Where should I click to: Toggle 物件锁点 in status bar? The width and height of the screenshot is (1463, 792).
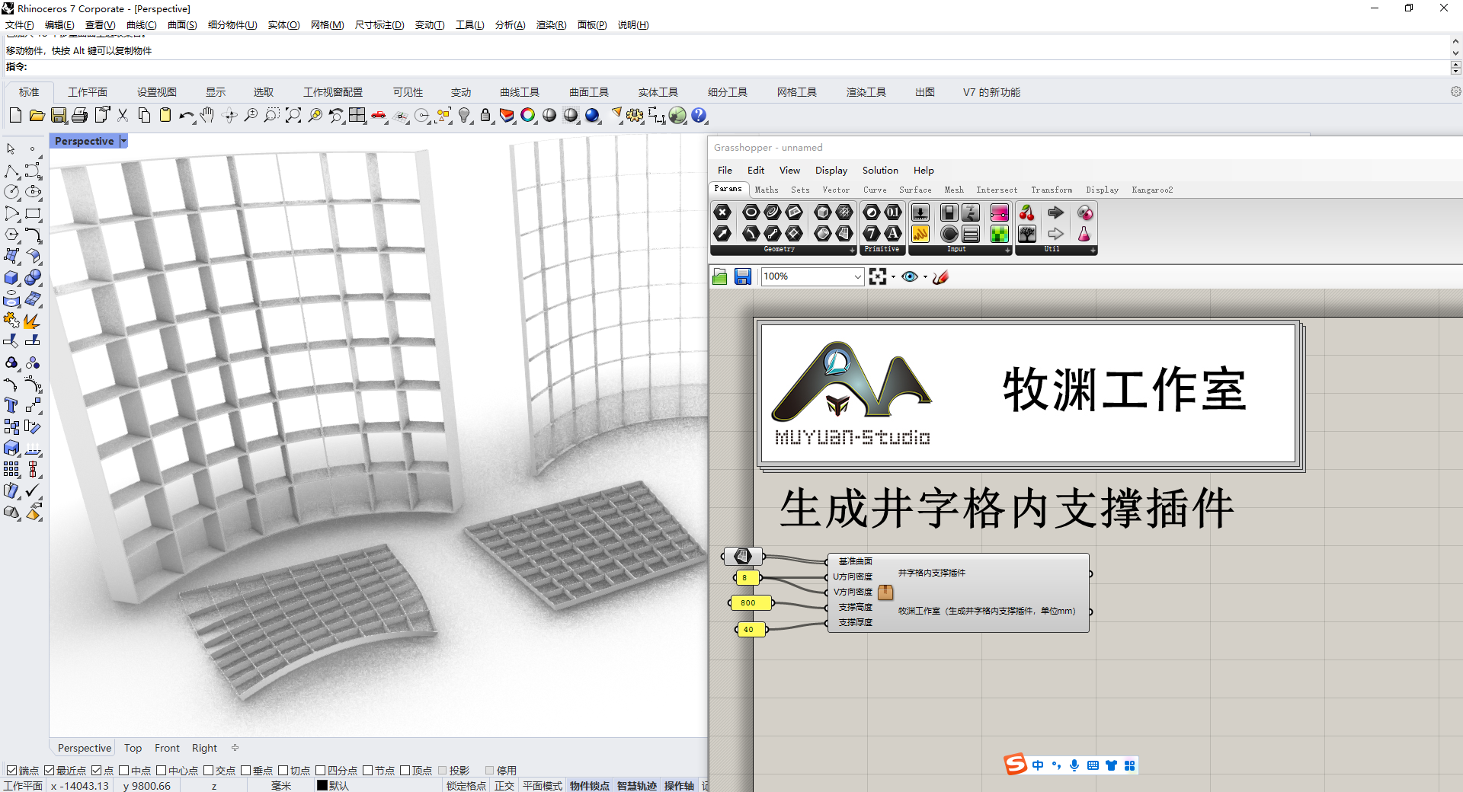[x=589, y=785]
